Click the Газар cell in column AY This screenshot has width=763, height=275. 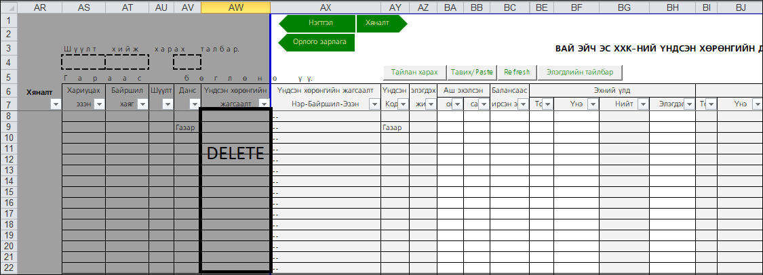click(x=394, y=127)
